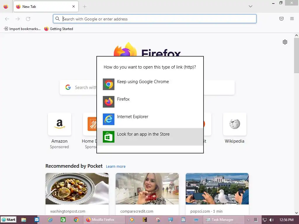Pick the Internet Explorer icon in the dialog
Screen dimensions: 299x224
[x=109, y=119]
